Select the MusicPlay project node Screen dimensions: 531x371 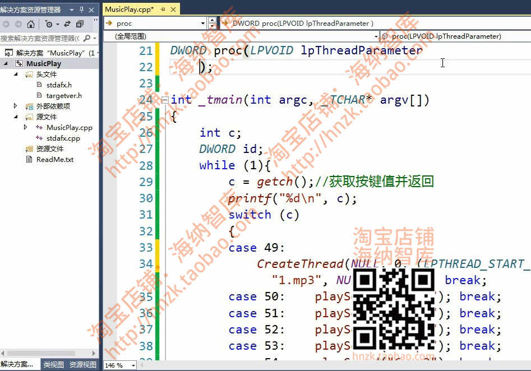click(x=44, y=64)
